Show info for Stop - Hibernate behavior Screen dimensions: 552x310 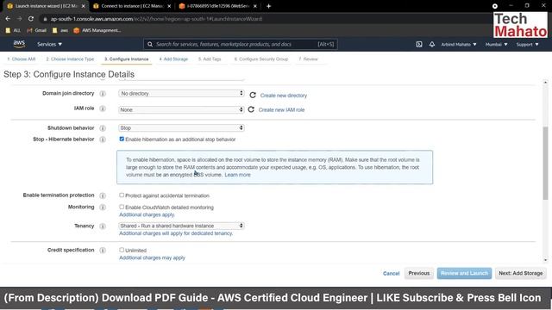point(103,139)
